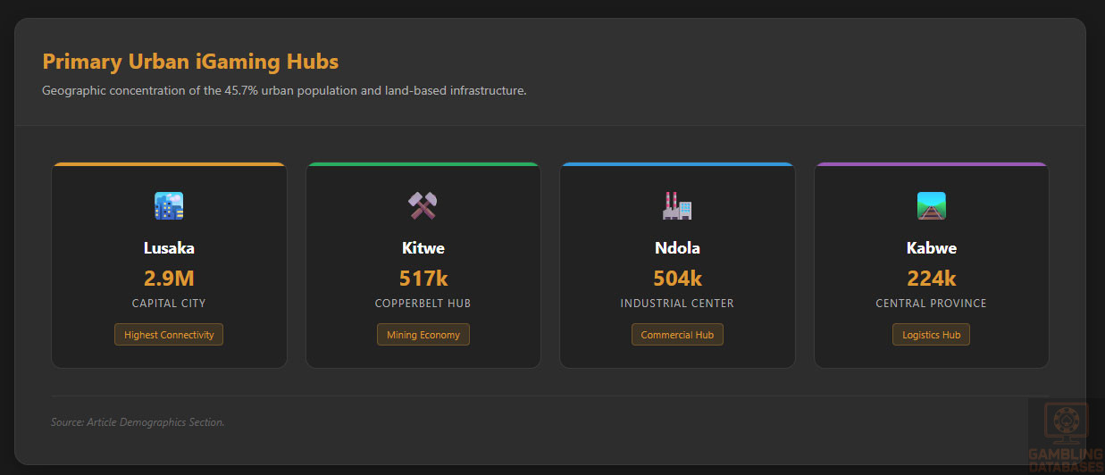Screen dimensions: 1105x475
Task: Click the 2.9M population figure
Action: pos(169,278)
